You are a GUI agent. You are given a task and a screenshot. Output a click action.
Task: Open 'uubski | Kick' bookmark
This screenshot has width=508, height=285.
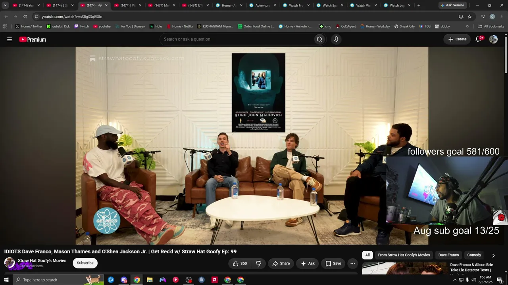(58, 27)
